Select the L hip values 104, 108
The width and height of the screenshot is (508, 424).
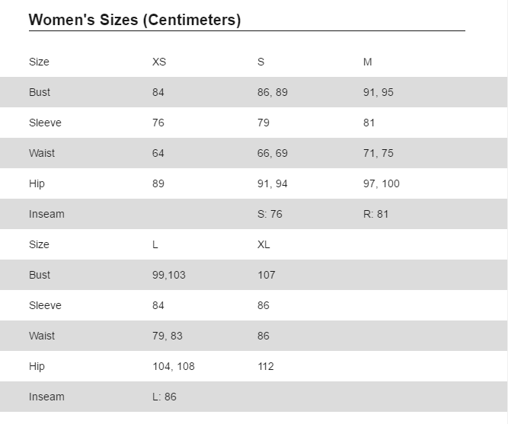tap(174, 366)
